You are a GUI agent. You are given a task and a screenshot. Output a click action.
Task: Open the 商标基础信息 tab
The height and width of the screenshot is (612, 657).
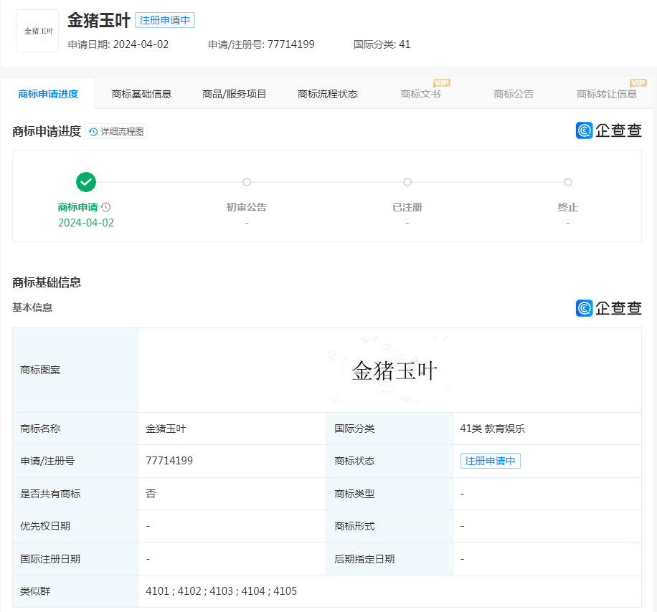coord(141,94)
